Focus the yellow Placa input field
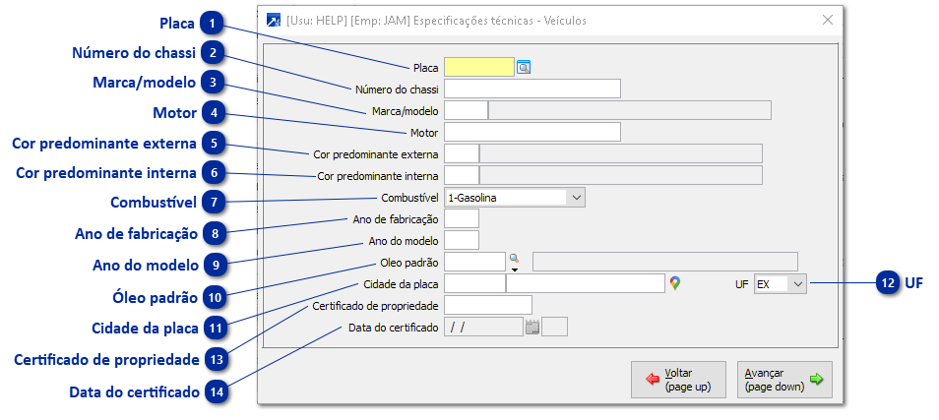939x420 pixels. click(479, 68)
